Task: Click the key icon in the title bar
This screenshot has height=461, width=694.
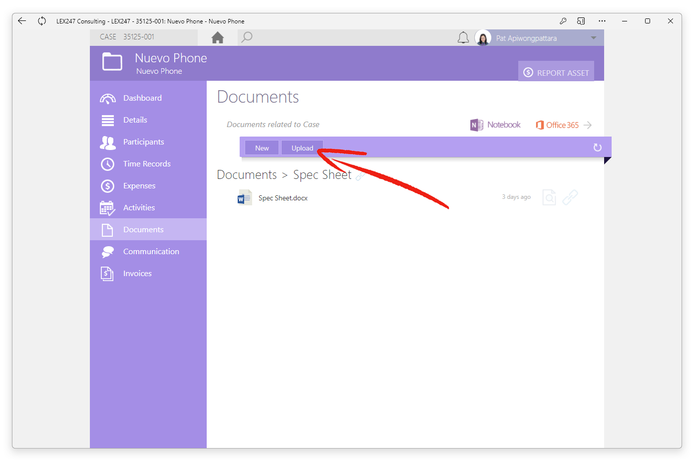Action: pos(563,21)
